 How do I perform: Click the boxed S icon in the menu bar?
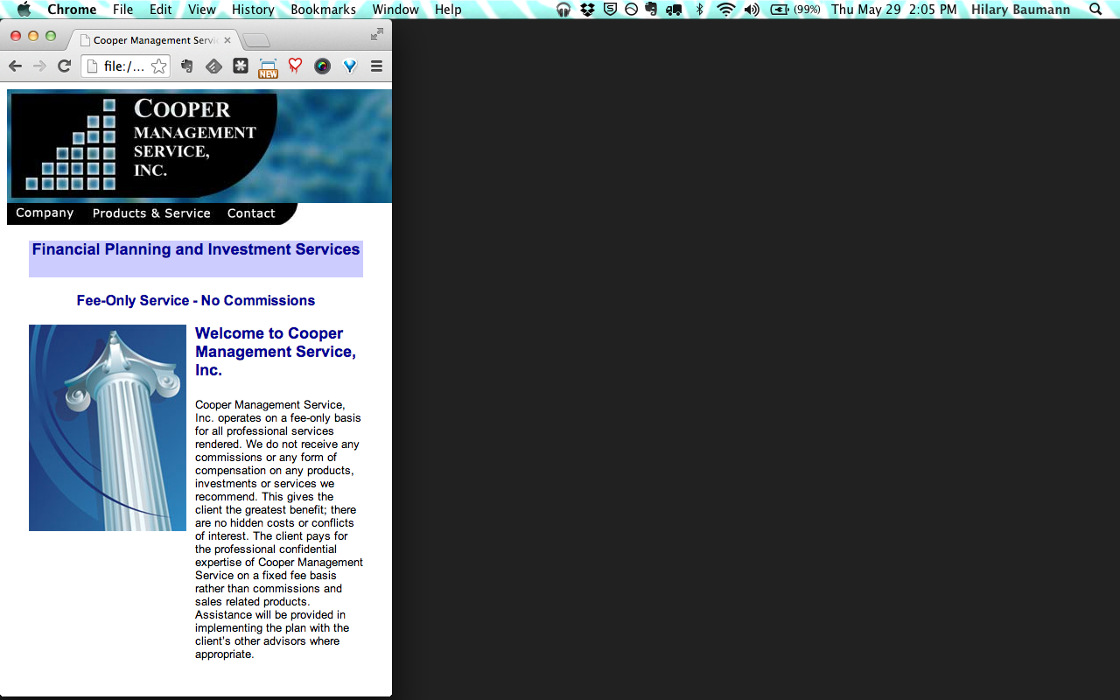[610, 10]
